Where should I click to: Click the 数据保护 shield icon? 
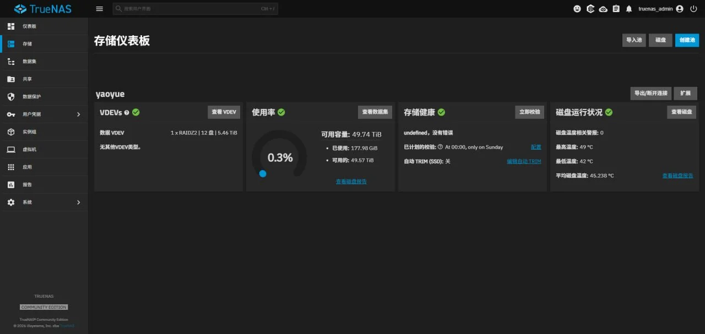tap(11, 97)
